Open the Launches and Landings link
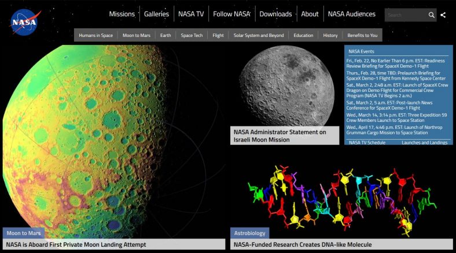456x253 pixels. point(425,143)
